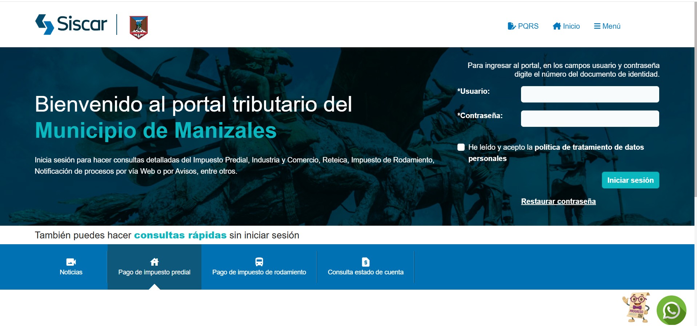Click the house icon beside Inicio
Image resolution: width=697 pixels, height=326 pixels.
pyautogui.click(x=557, y=26)
